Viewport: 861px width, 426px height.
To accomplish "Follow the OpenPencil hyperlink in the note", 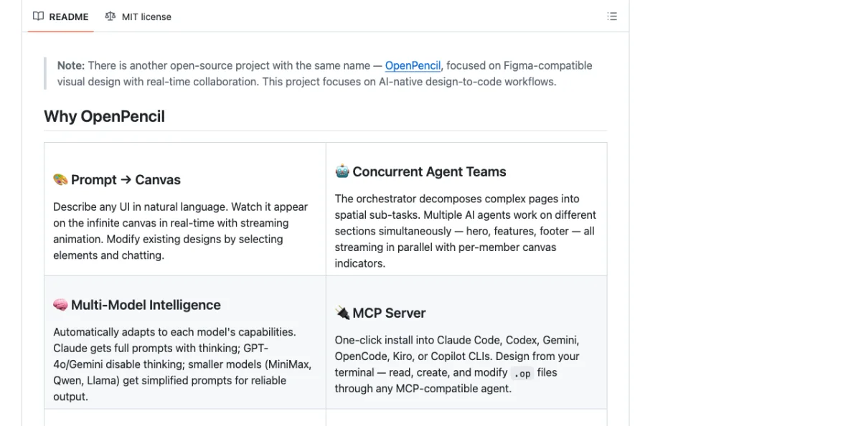I will point(413,65).
